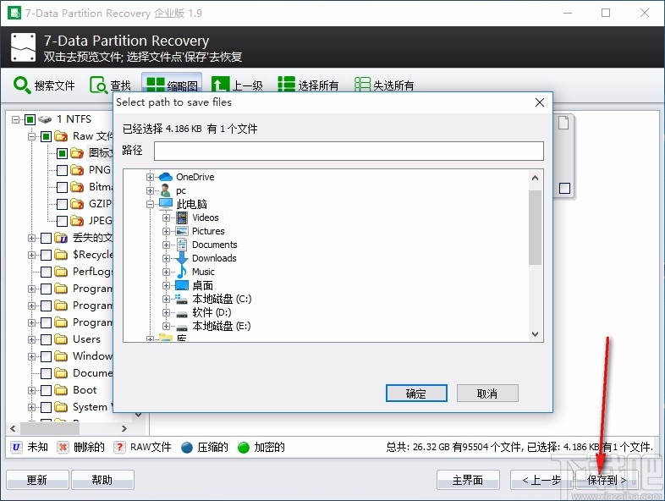Click the 查找 find tool
The width and height of the screenshot is (665, 501).
[x=110, y=85]
